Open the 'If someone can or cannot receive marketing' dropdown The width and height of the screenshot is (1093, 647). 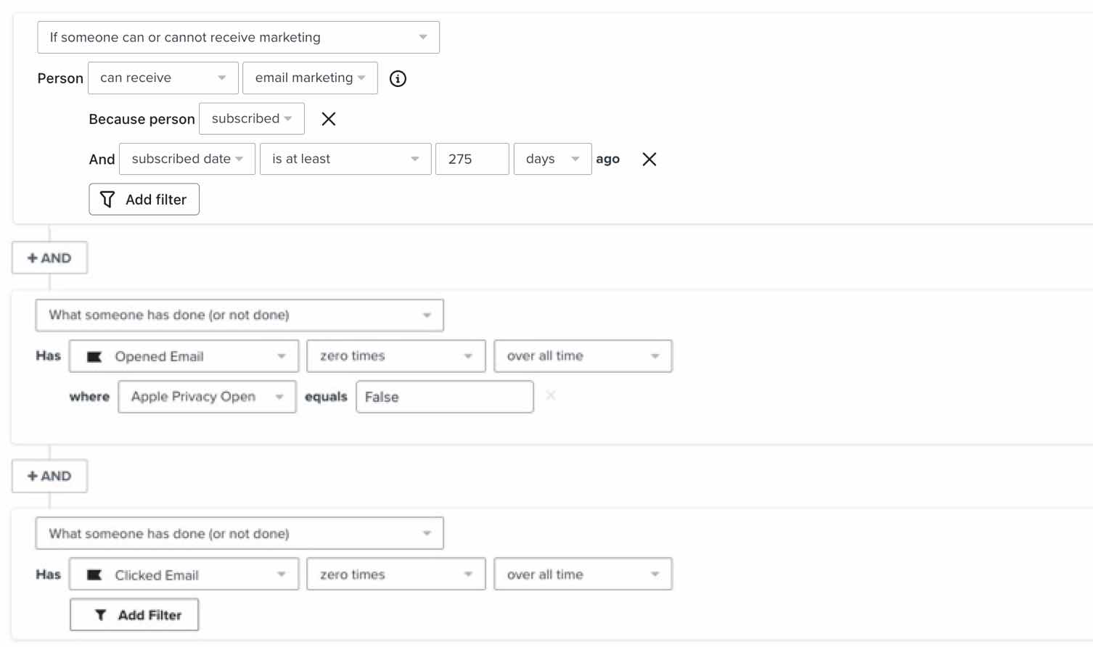pos(238,38)
